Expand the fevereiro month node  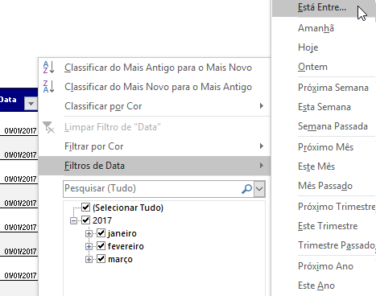pos(89,246)
